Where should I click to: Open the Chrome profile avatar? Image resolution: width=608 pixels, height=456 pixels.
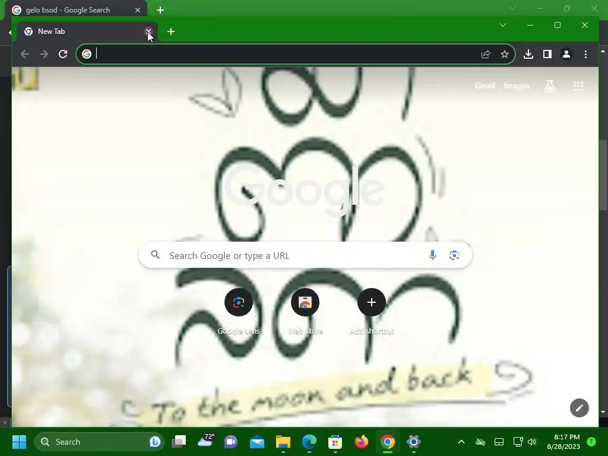tap(566, 54)
